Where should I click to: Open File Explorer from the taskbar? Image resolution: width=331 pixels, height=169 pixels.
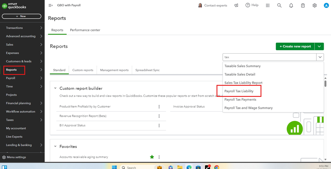coord(180,167)
